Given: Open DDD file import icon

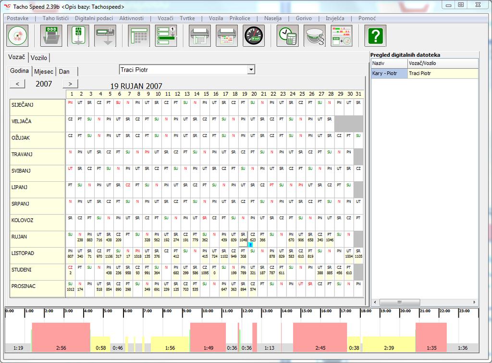Looking at the screenshot, I should pos(51,36).
